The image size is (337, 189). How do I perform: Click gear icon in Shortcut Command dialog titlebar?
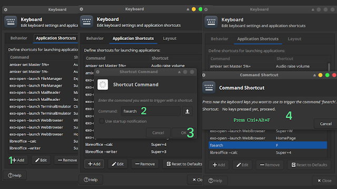point(98,72)
